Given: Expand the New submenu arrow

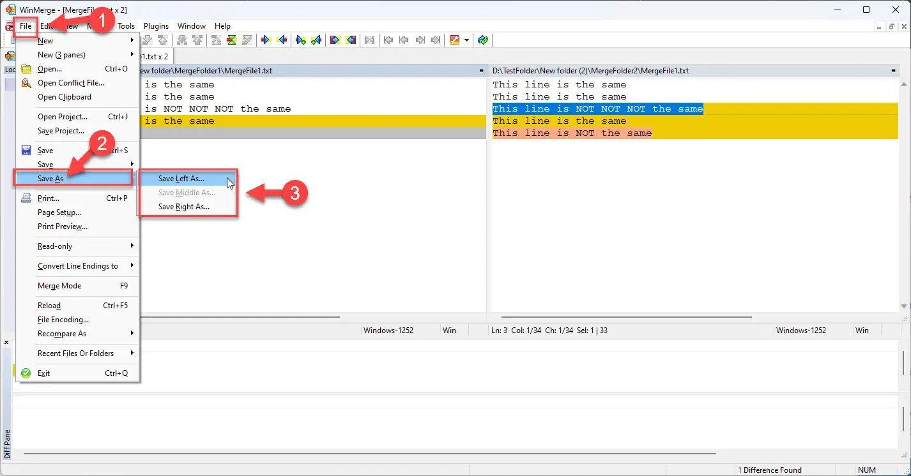Looking at the screenshot, I should point(132,41).
